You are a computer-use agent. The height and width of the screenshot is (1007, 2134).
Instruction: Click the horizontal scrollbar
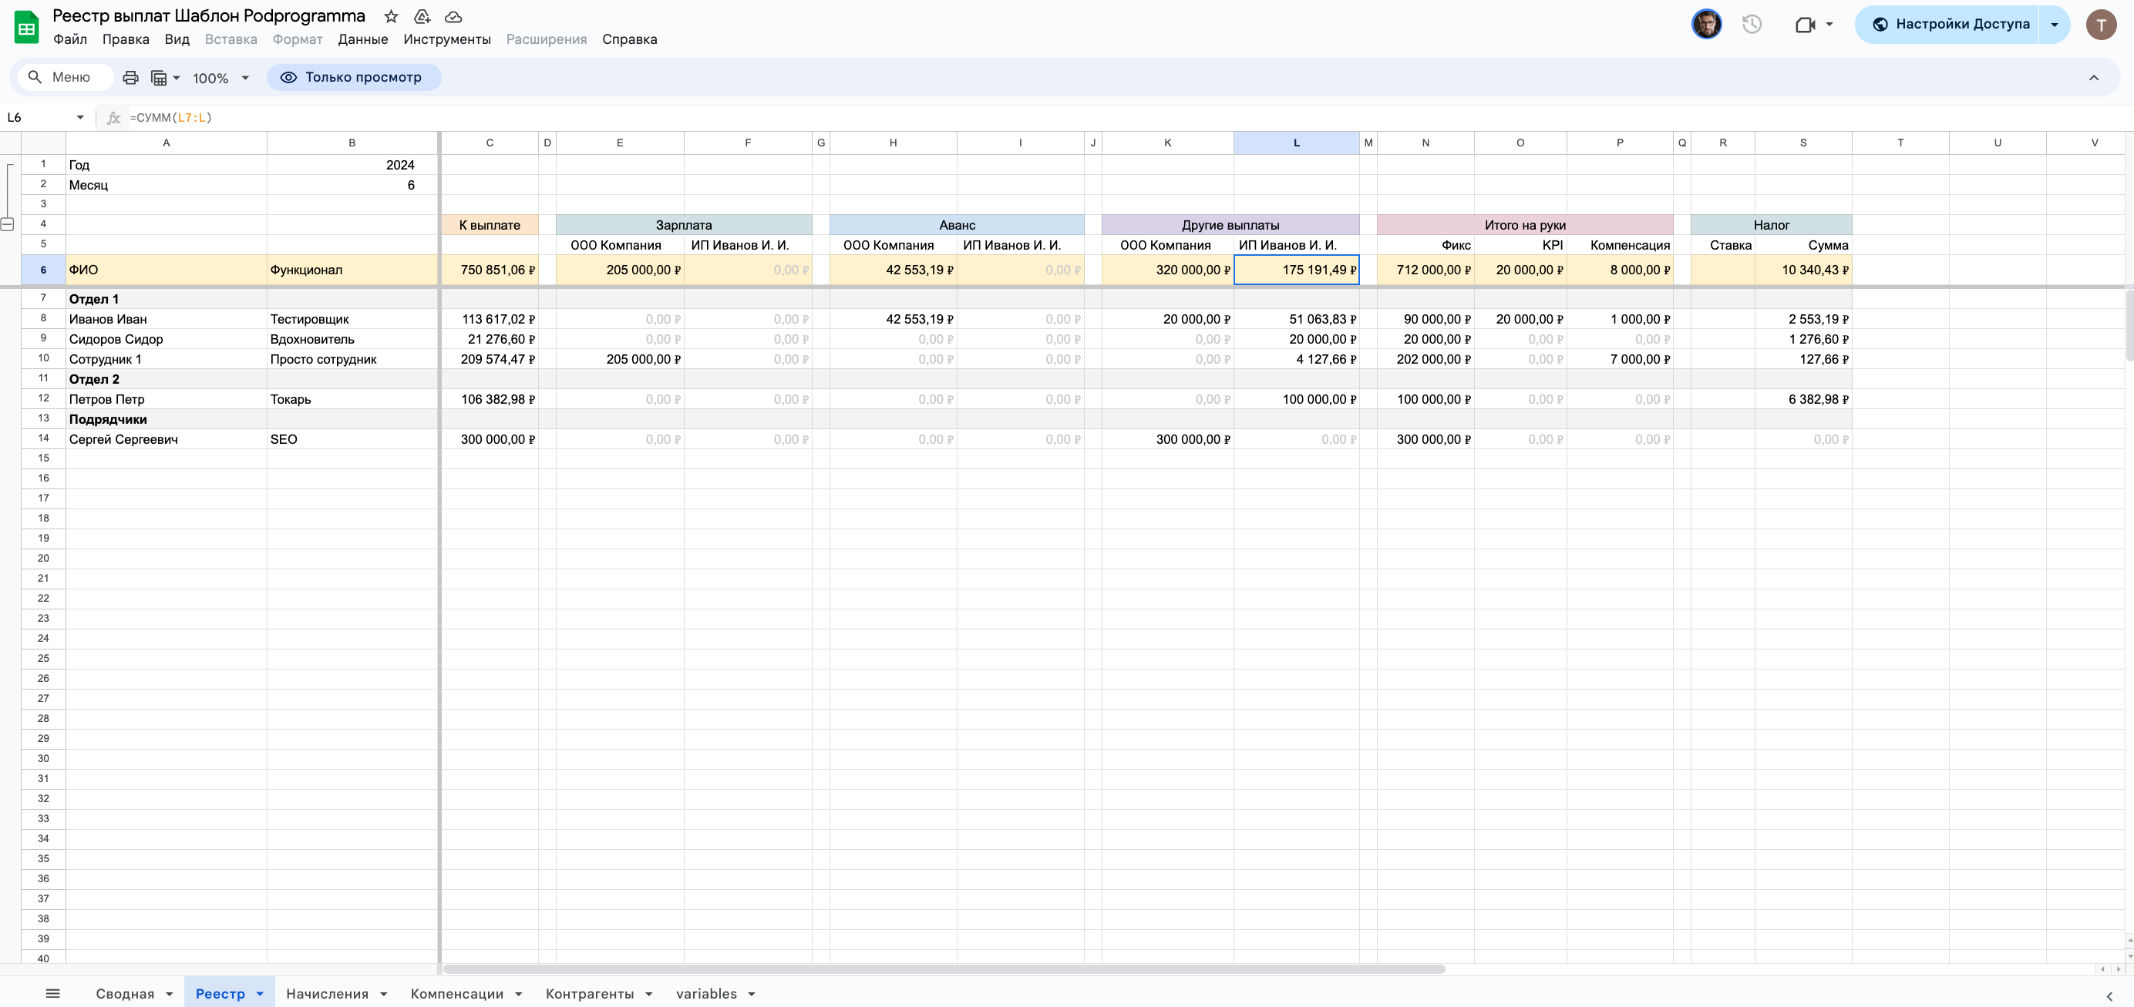[x=944, y=969]
